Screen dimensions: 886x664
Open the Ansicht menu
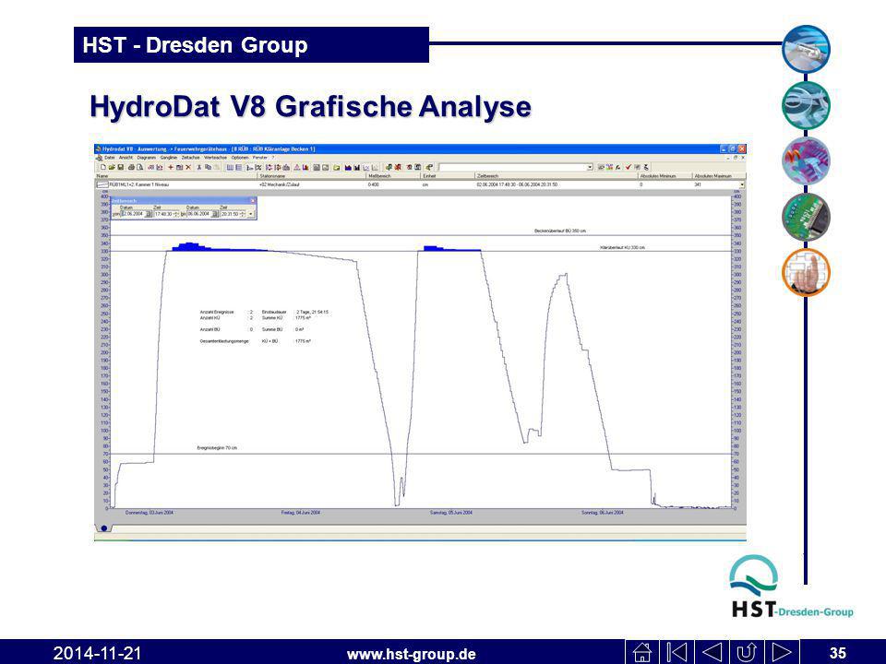click(126, 158)
